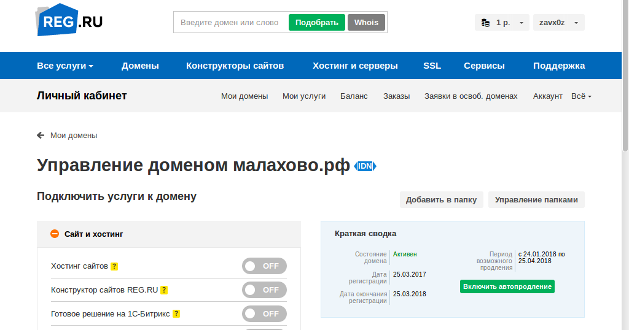629x330 pixels.
Task: Open the REG.RU logo homepage
Action: (69, 20)
